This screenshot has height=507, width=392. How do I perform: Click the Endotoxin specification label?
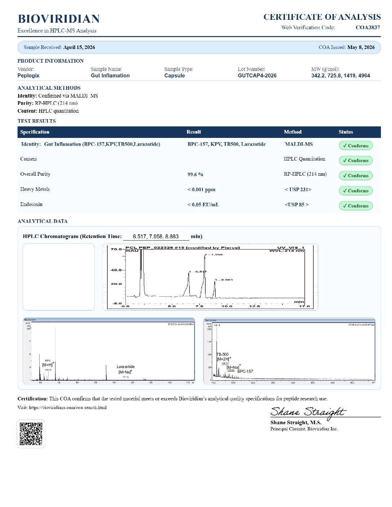(31, 204)
